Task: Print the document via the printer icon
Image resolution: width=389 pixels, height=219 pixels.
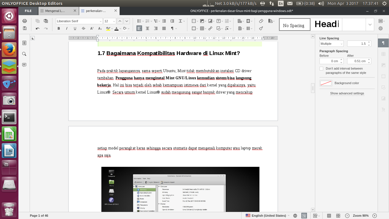Action: [x=25, y=21]
